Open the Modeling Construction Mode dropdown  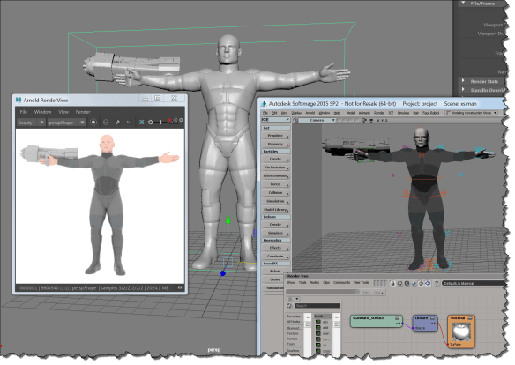(x=471, y=113)
